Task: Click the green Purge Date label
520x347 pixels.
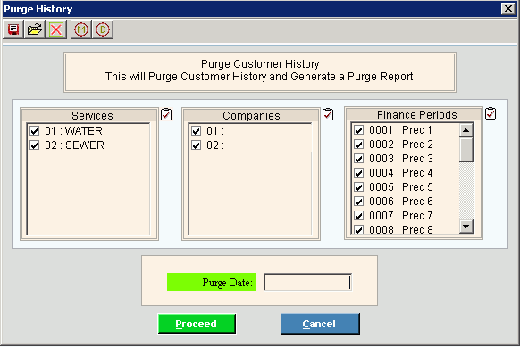Action: 212,282
